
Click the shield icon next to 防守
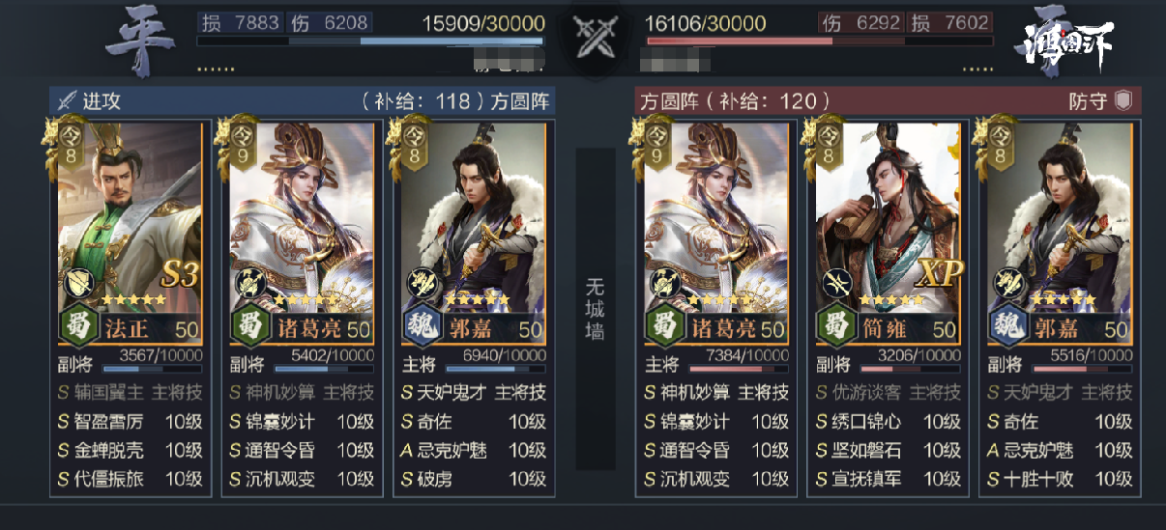pyautogui.click(x=1123, y=101)
